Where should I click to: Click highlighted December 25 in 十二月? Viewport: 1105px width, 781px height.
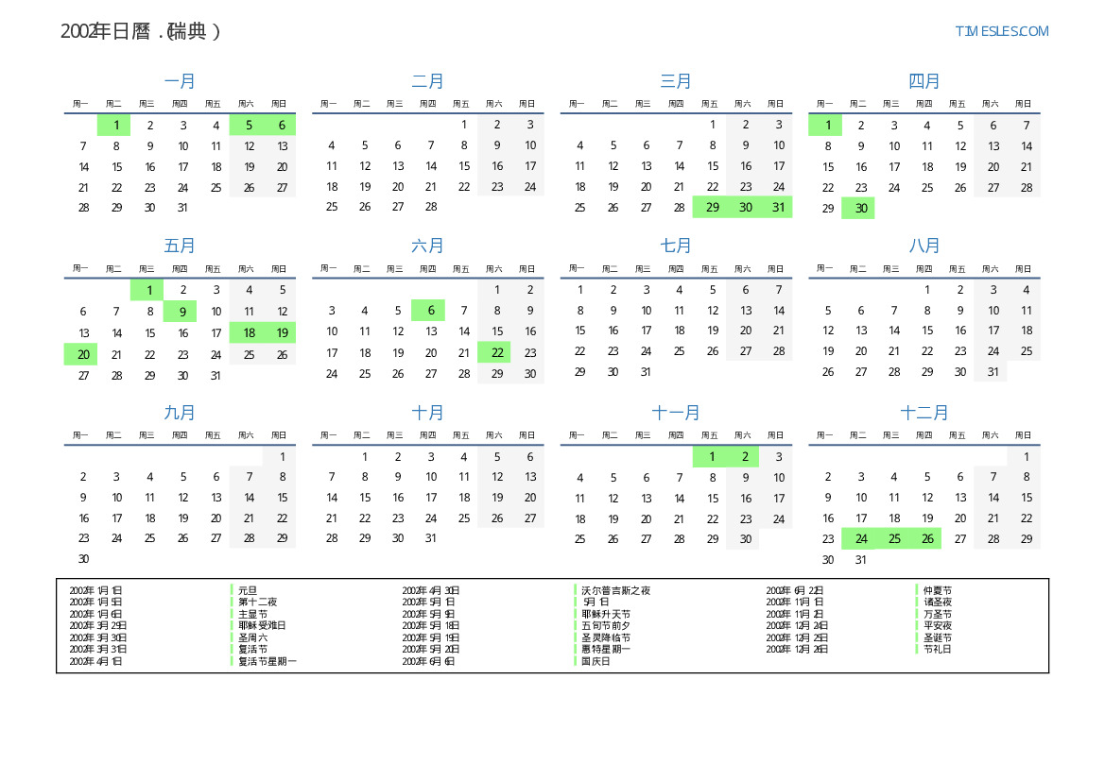coord(893,539)
